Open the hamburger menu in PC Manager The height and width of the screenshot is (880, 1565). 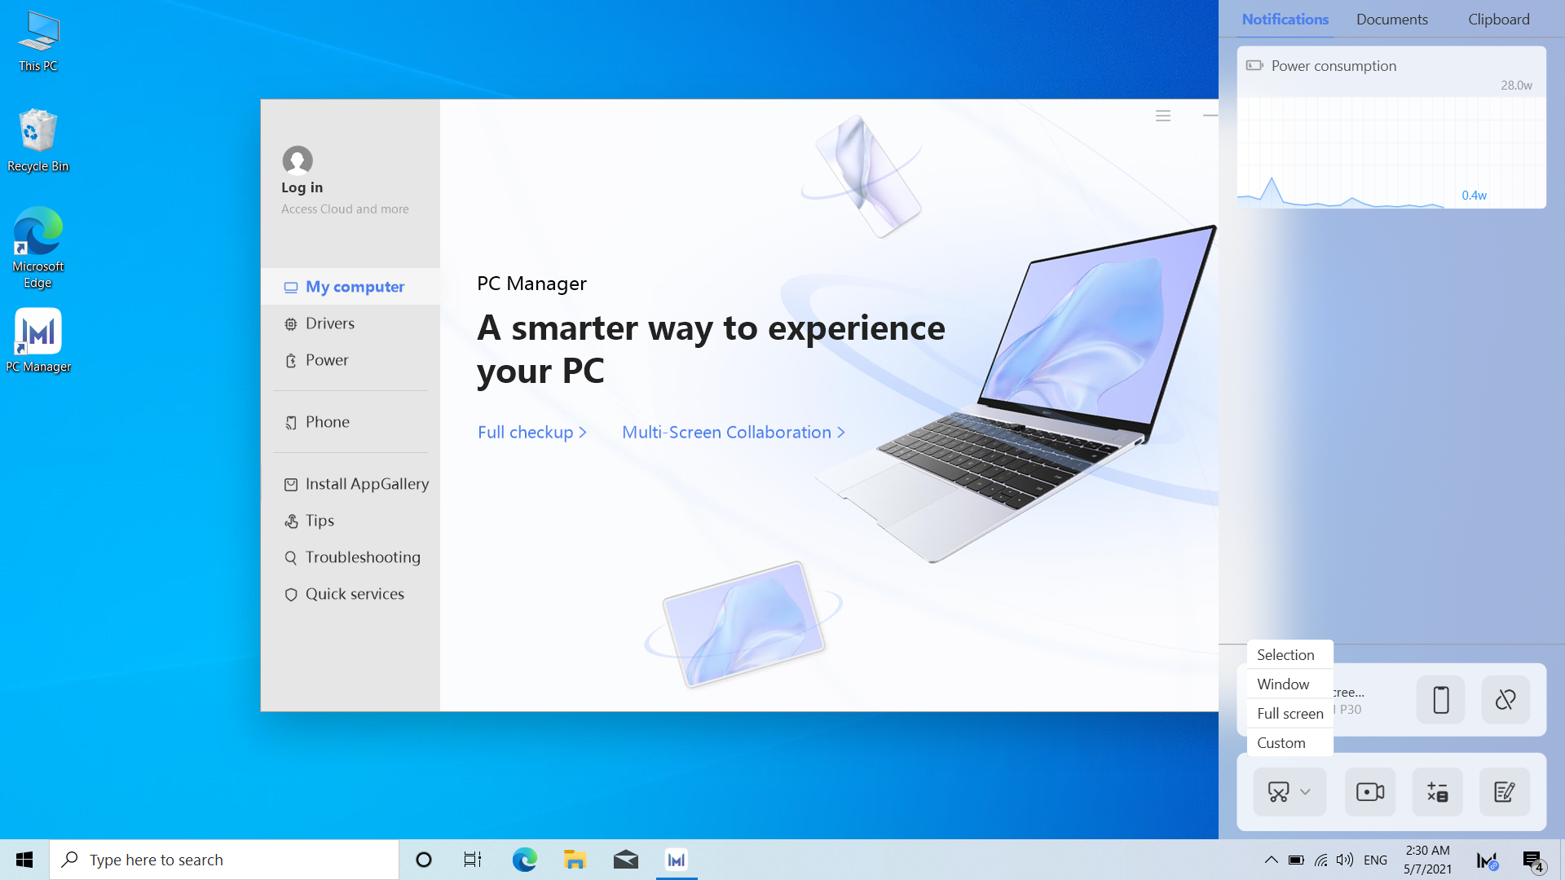(1163, 116)
